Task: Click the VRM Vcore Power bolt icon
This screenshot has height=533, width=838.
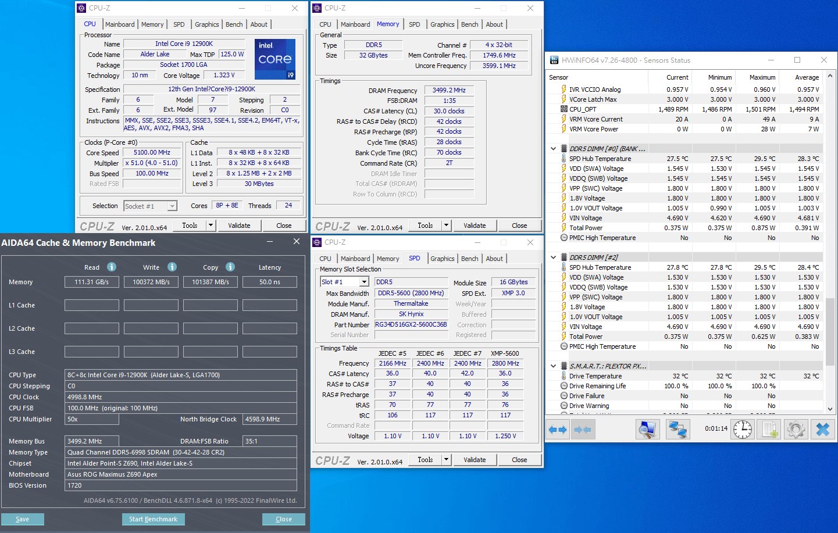Action: click(564, 128)
